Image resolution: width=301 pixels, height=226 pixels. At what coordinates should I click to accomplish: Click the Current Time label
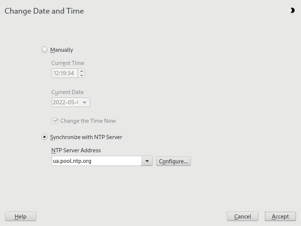(68, 63)
